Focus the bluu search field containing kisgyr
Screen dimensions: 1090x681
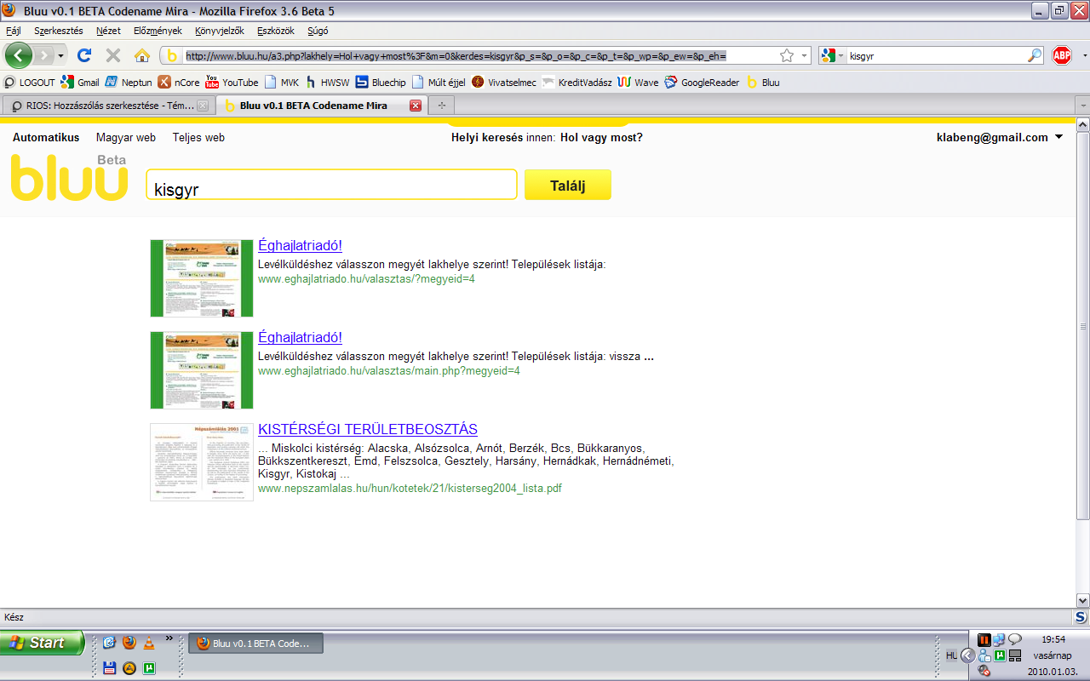[332, 185]
